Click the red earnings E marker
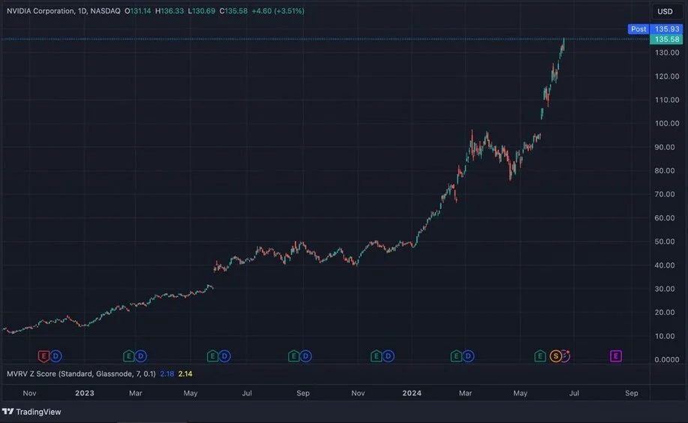The height and width of the screenshot is (423, 688). tap(44, 355)
